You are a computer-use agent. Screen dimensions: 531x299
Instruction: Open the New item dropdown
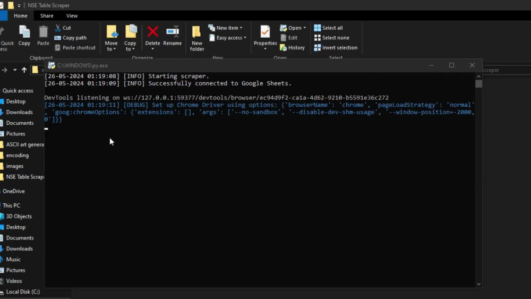[225, 28]
